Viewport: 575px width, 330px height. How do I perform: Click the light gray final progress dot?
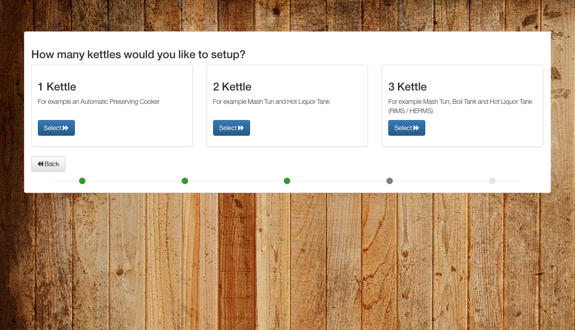492,181
